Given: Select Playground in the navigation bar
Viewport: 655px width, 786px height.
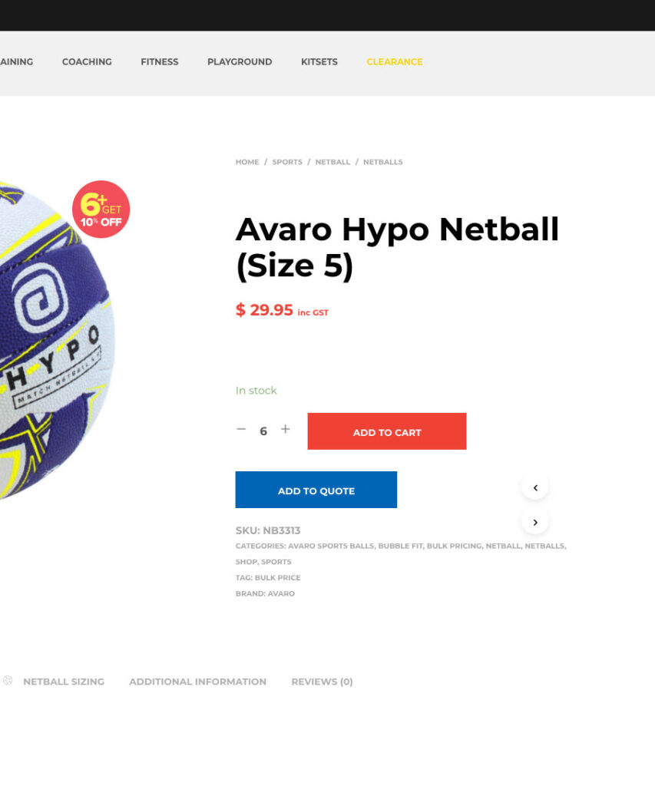Looking at the screenshot, I should [x=240, y=61].
